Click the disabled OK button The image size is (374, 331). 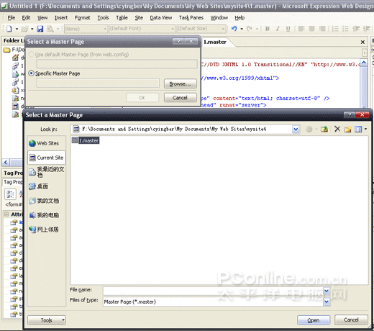point(142,98)
